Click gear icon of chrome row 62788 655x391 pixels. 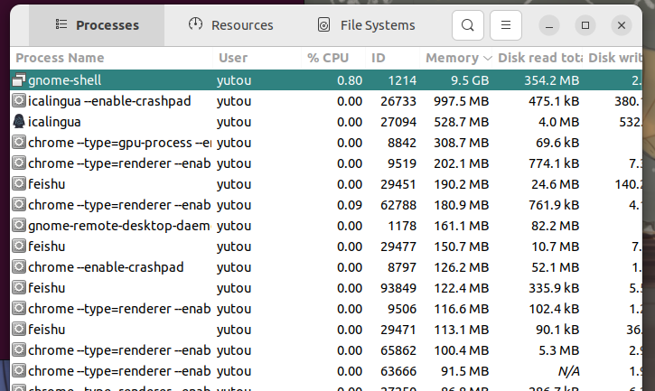[x=19, y=205]
